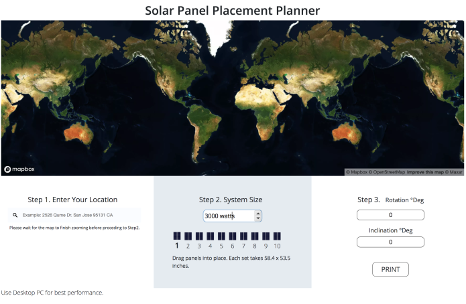Select solar panel set 8 icon
Viewport: 466px width, 304px height.
tap(255, 236)
